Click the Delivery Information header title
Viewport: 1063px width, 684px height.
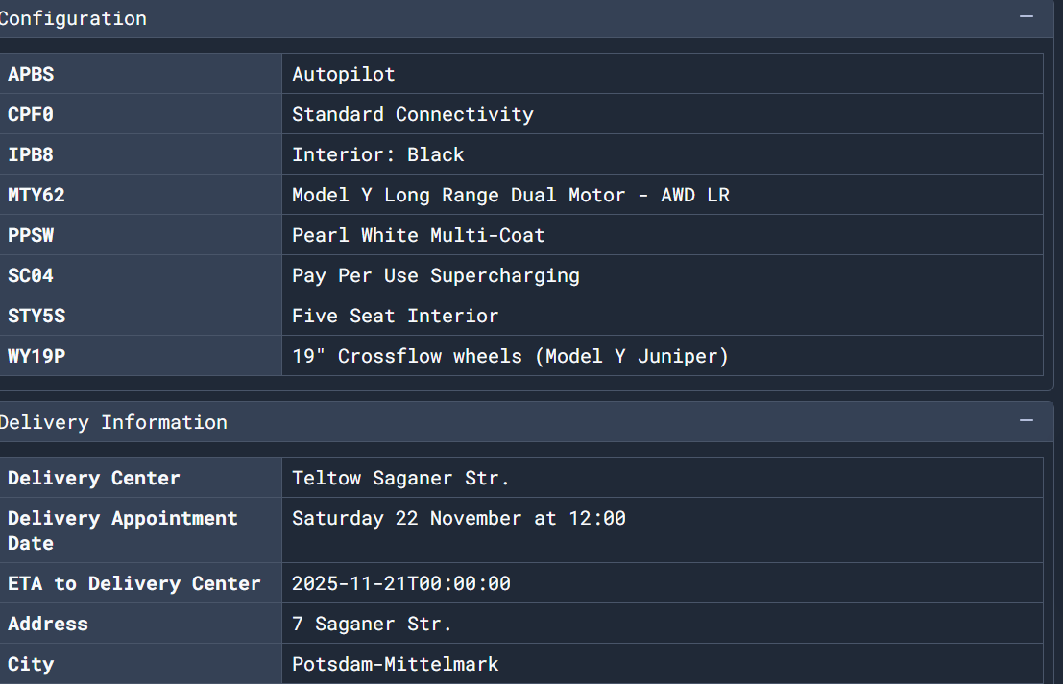tap(113, 422)
